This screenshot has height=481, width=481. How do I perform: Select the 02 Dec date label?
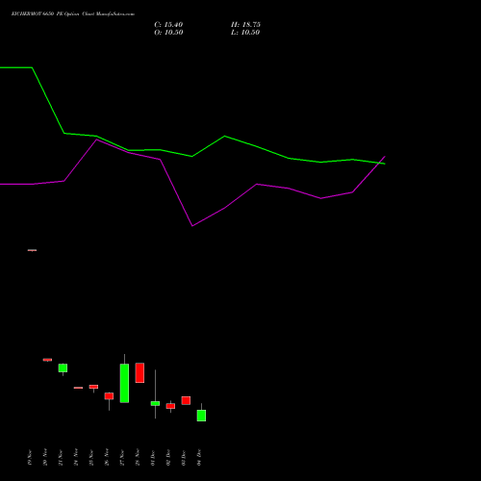pyautogui.click(x=168, y=457)
